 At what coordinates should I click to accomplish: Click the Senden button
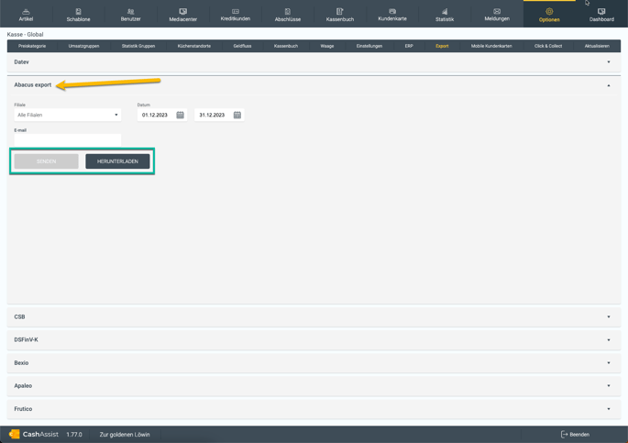point(47,161)
